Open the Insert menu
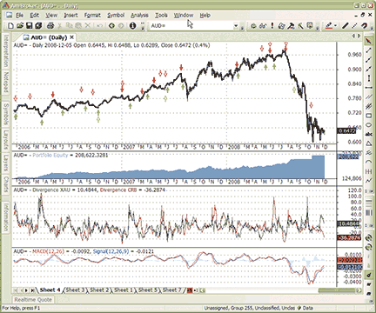 (70, 15)
